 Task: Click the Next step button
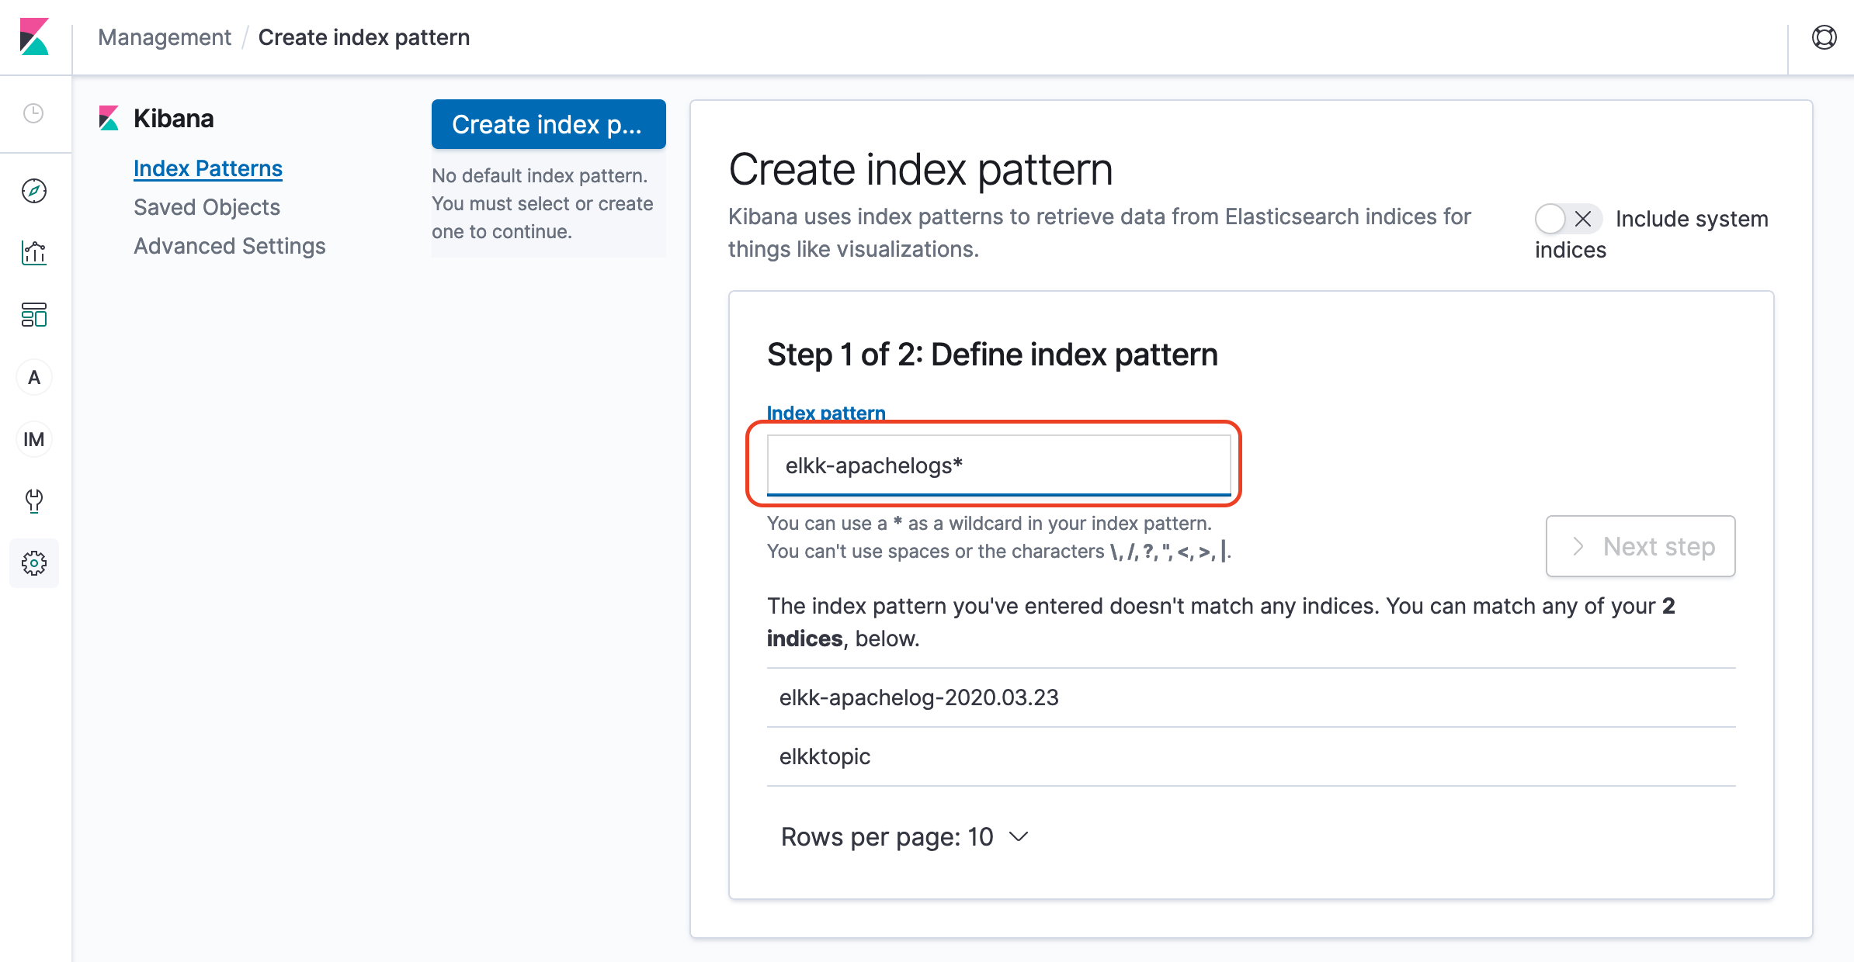pyautogui.click(x=1640, y=546)
